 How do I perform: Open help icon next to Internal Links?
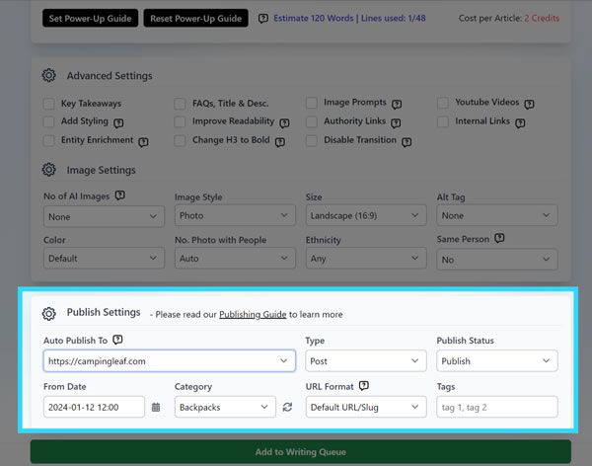coord(520,122)
